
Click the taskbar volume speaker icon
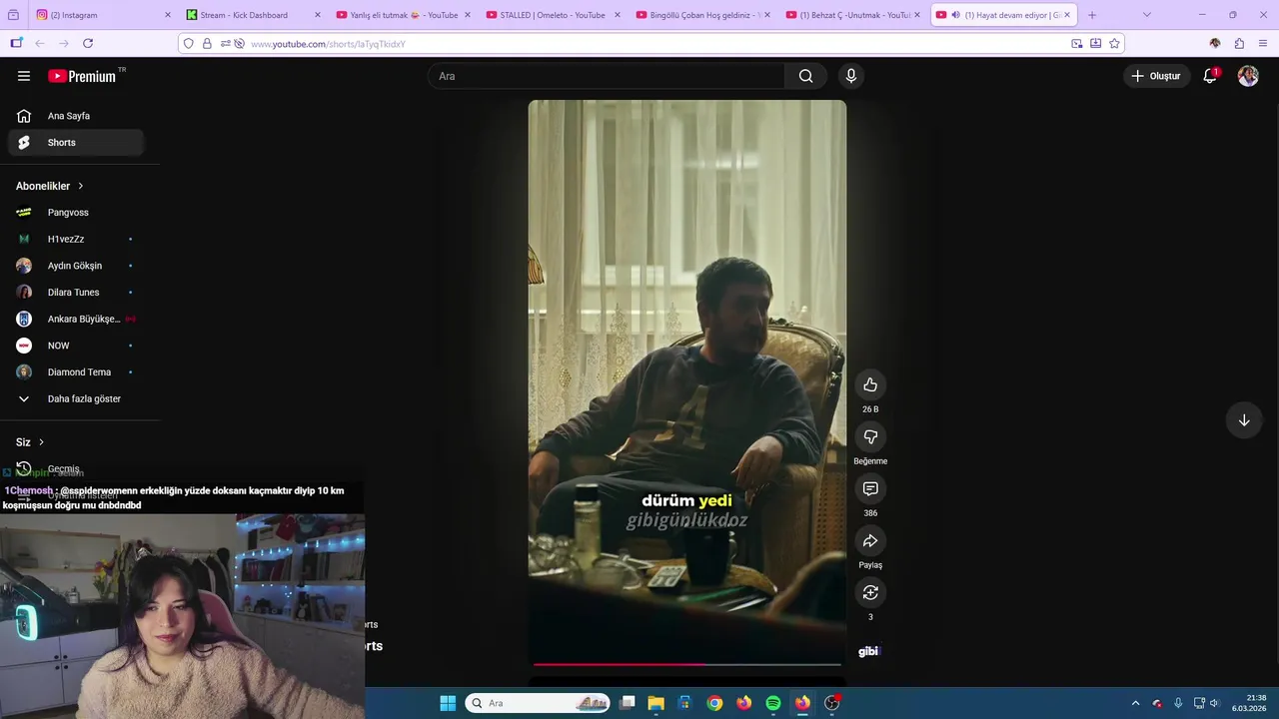pyautogui.click(x=1215, y=703)
